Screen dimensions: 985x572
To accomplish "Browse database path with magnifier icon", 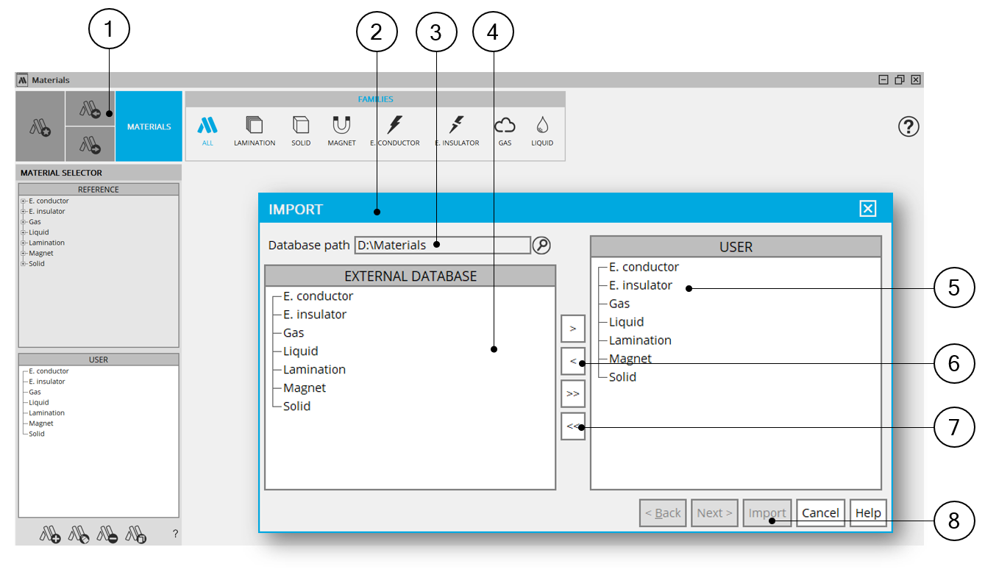I will (541, 246).
